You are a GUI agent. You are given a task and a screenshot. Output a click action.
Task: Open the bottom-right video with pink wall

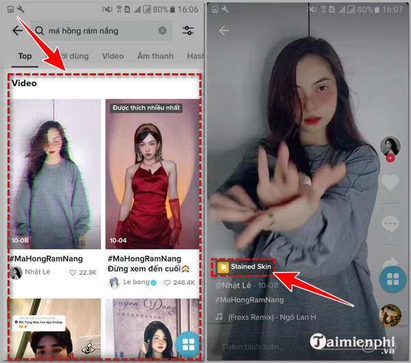[x=152, y=328]
